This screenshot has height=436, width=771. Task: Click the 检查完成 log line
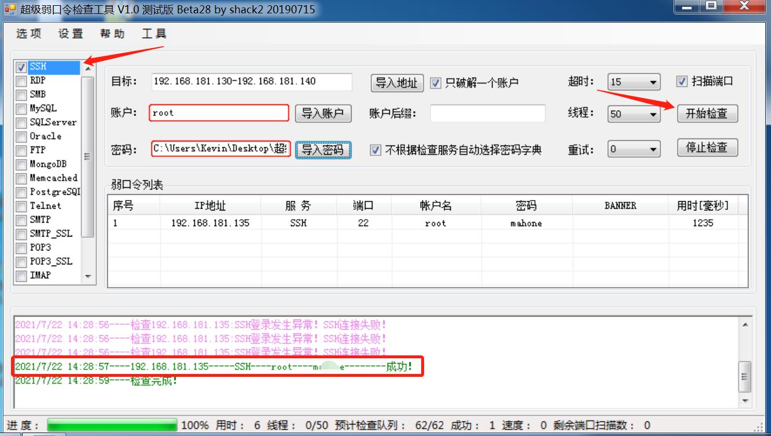pyautogui.click(x=96, y=381)
